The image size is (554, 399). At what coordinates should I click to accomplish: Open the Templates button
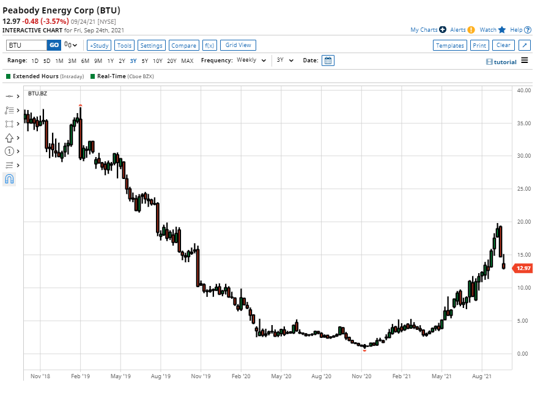(x=450, y=45)
